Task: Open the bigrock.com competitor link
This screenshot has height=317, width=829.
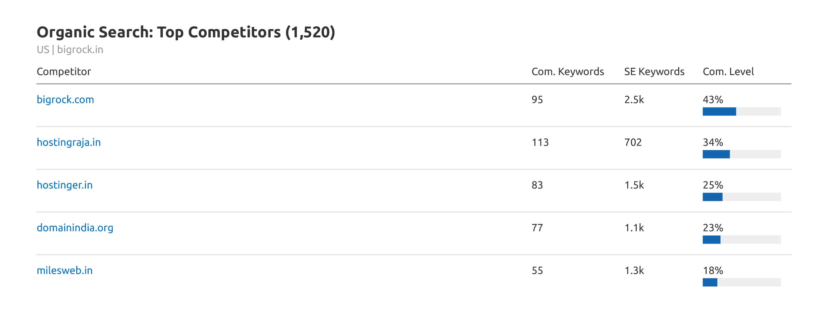Action: [x=65, y=99]
